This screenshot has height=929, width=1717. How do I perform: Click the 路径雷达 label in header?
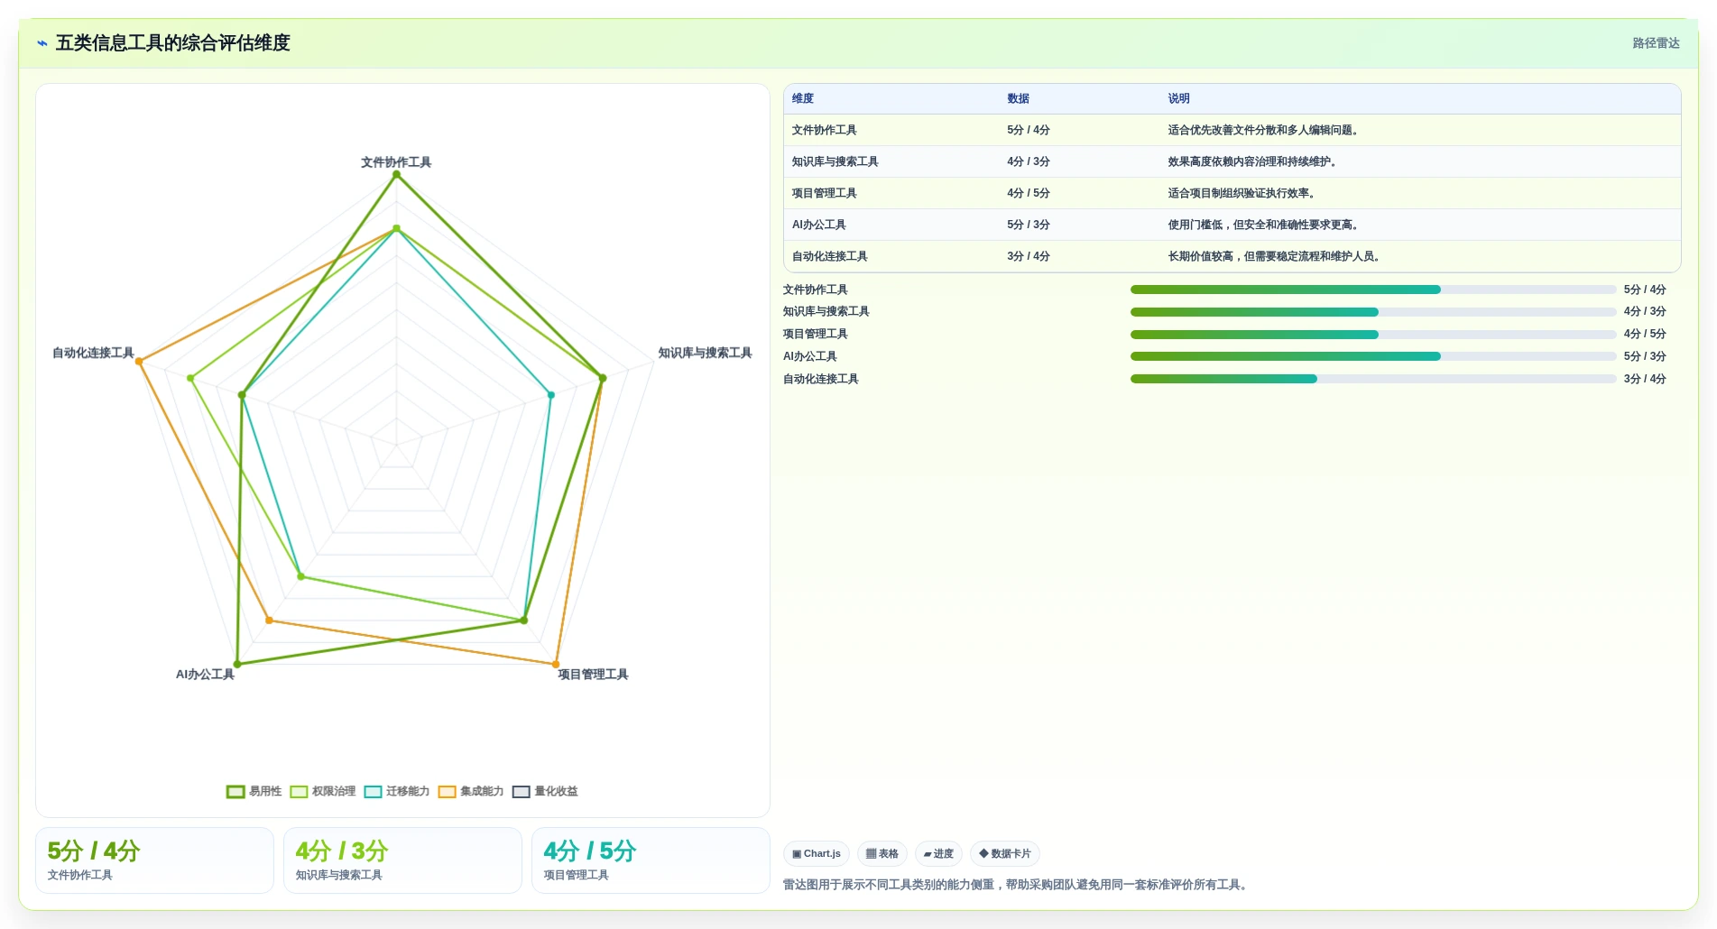(1656, 43)
